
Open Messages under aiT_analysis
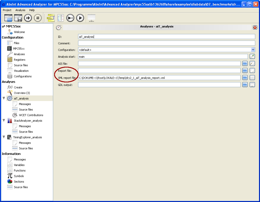coord(22,104)
